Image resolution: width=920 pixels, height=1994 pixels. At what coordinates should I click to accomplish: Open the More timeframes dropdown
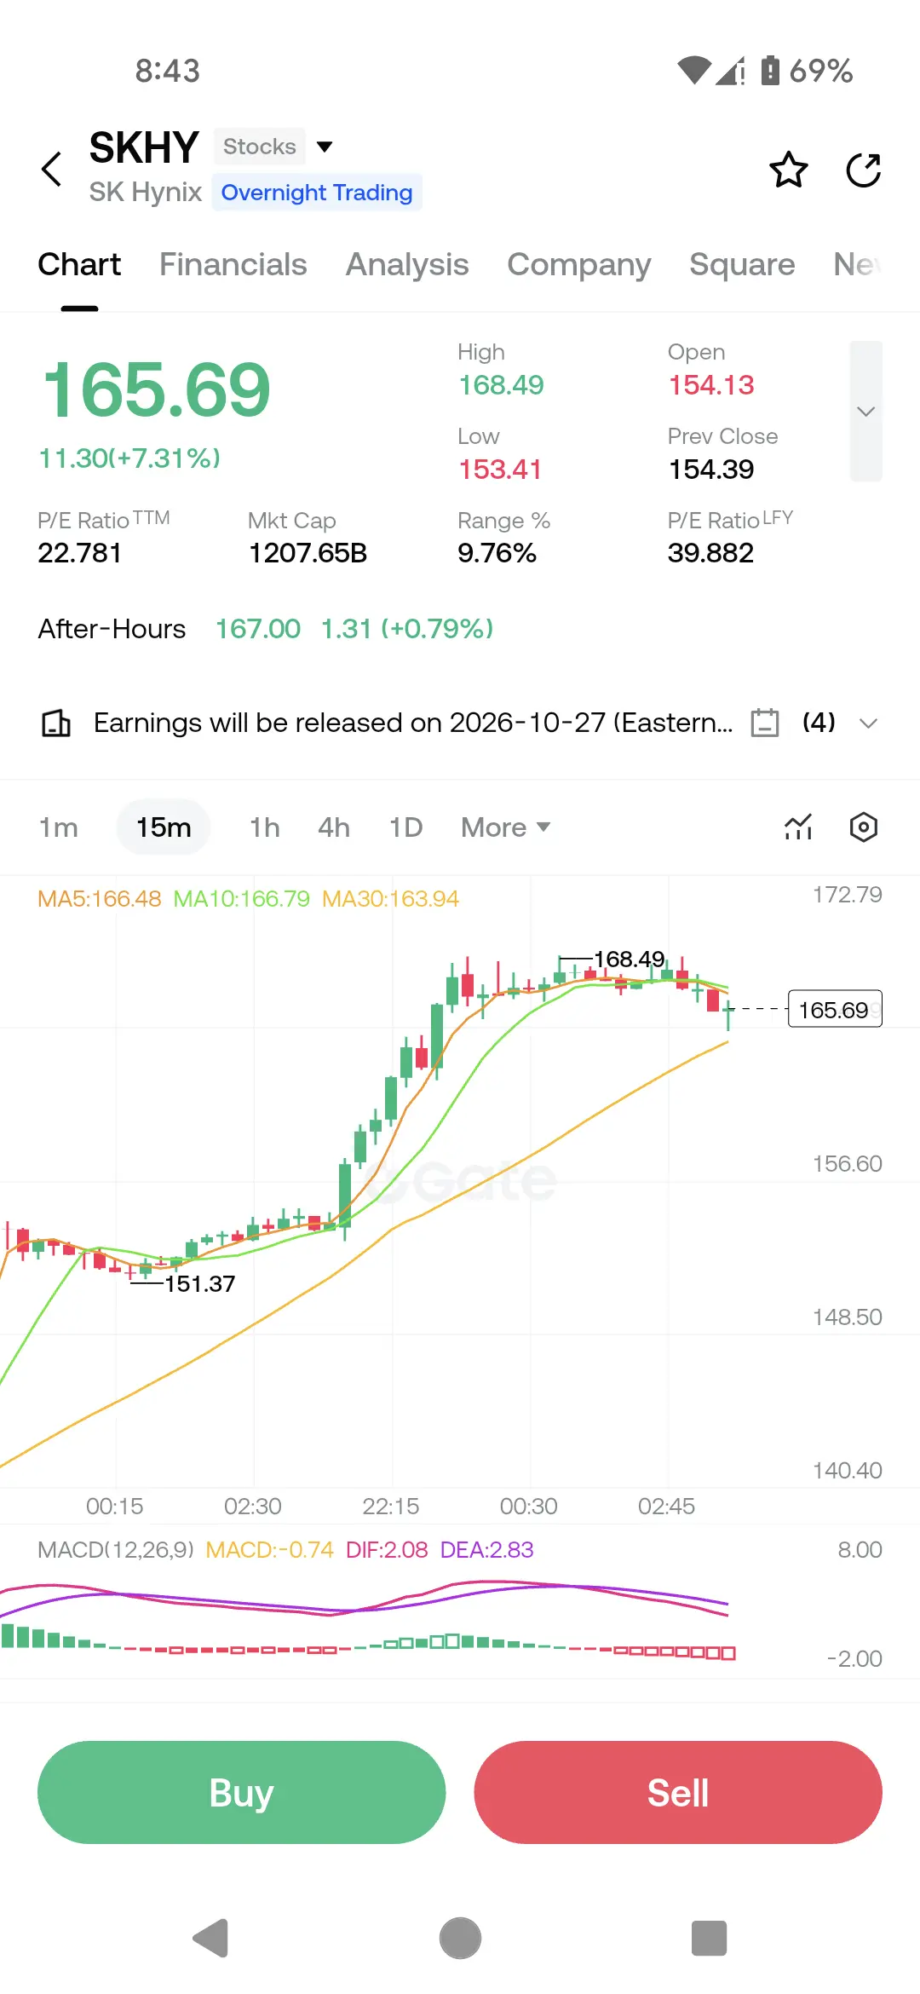pos(506,827)
